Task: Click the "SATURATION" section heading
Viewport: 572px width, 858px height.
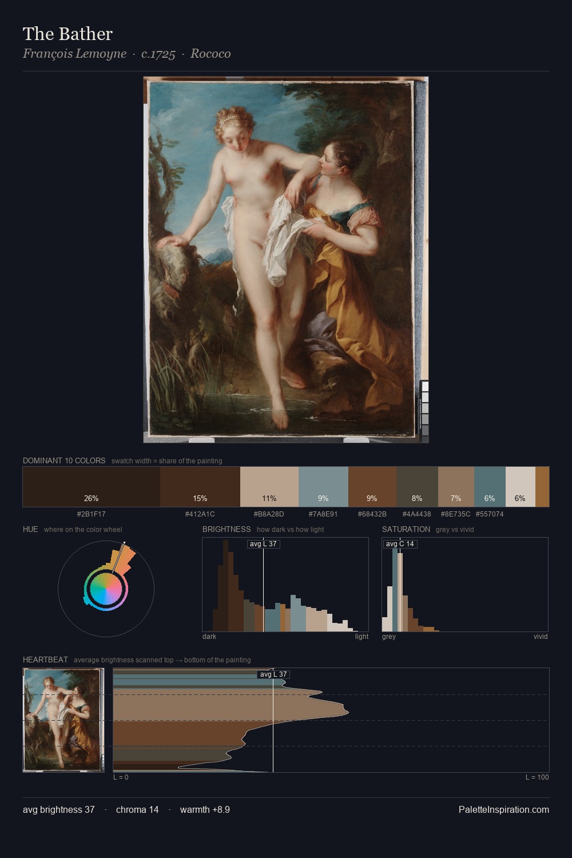Action: pos(406,529)
